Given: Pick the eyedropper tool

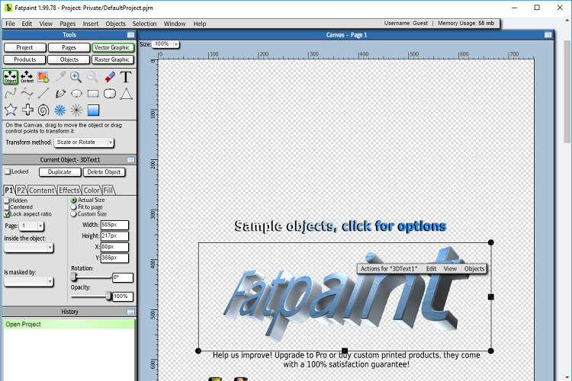Looking at the screenshot, I should click(x=60, y=77).
